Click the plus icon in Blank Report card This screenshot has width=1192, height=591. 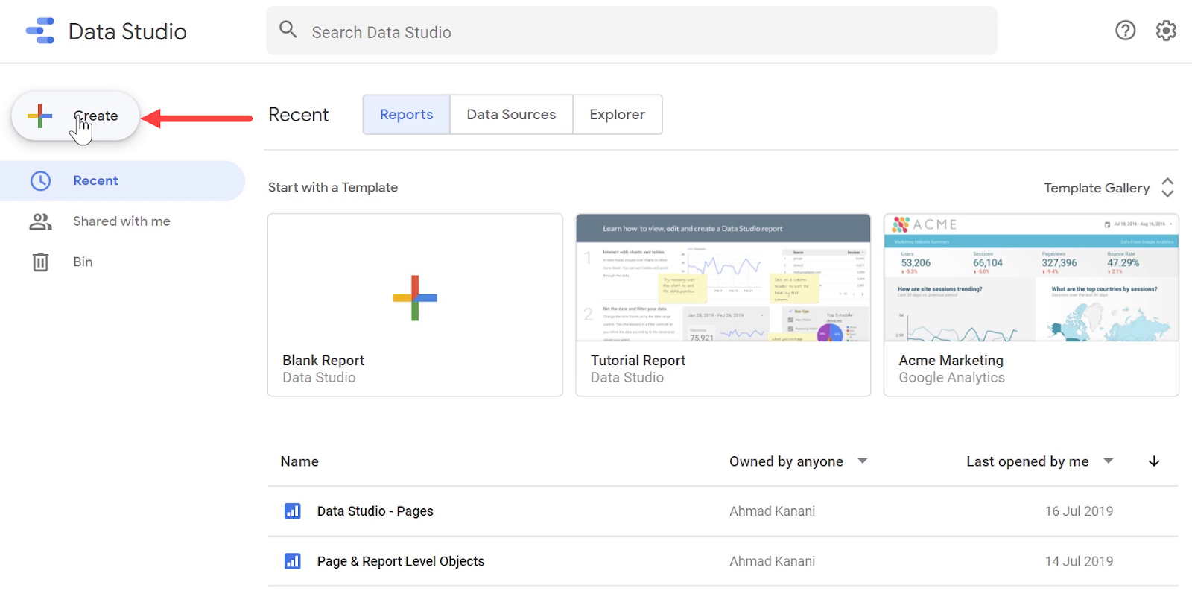click(415, 298)
